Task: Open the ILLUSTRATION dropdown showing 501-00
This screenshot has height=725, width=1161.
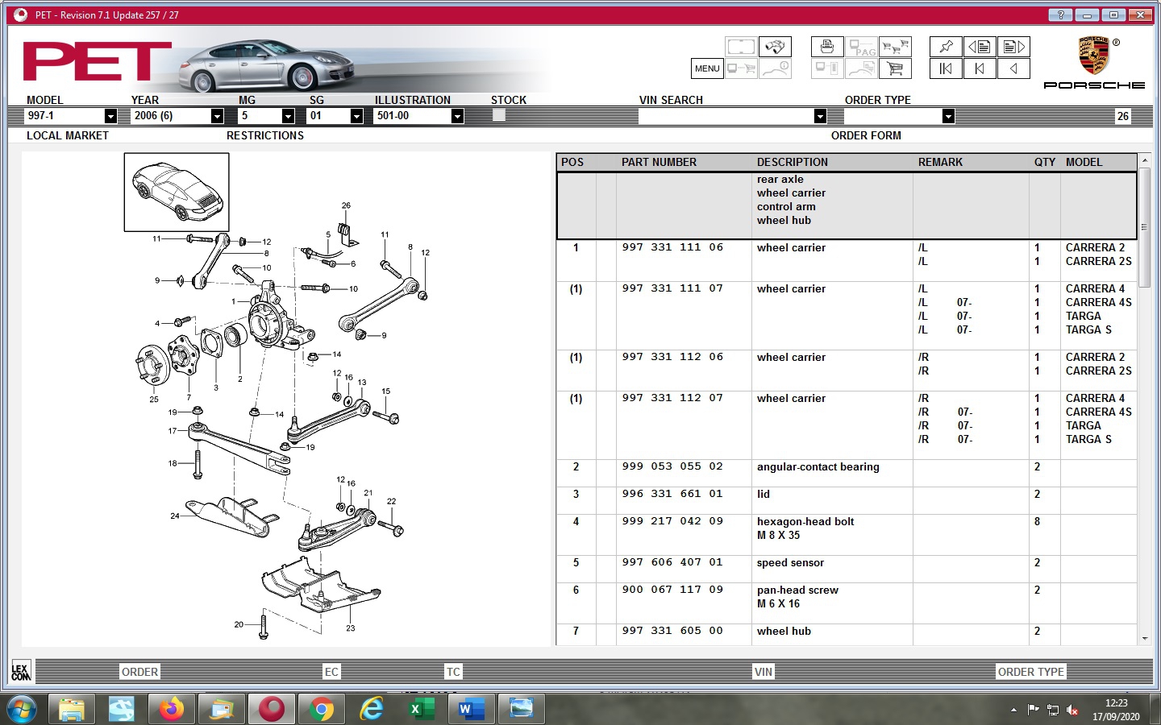Action: [x=458, y=115]
